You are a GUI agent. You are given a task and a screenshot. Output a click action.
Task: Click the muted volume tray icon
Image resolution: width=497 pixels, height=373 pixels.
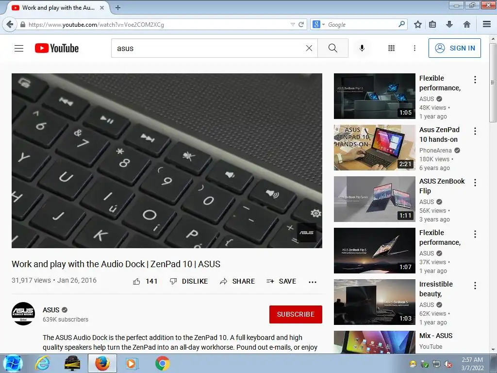tap(448, 364)
